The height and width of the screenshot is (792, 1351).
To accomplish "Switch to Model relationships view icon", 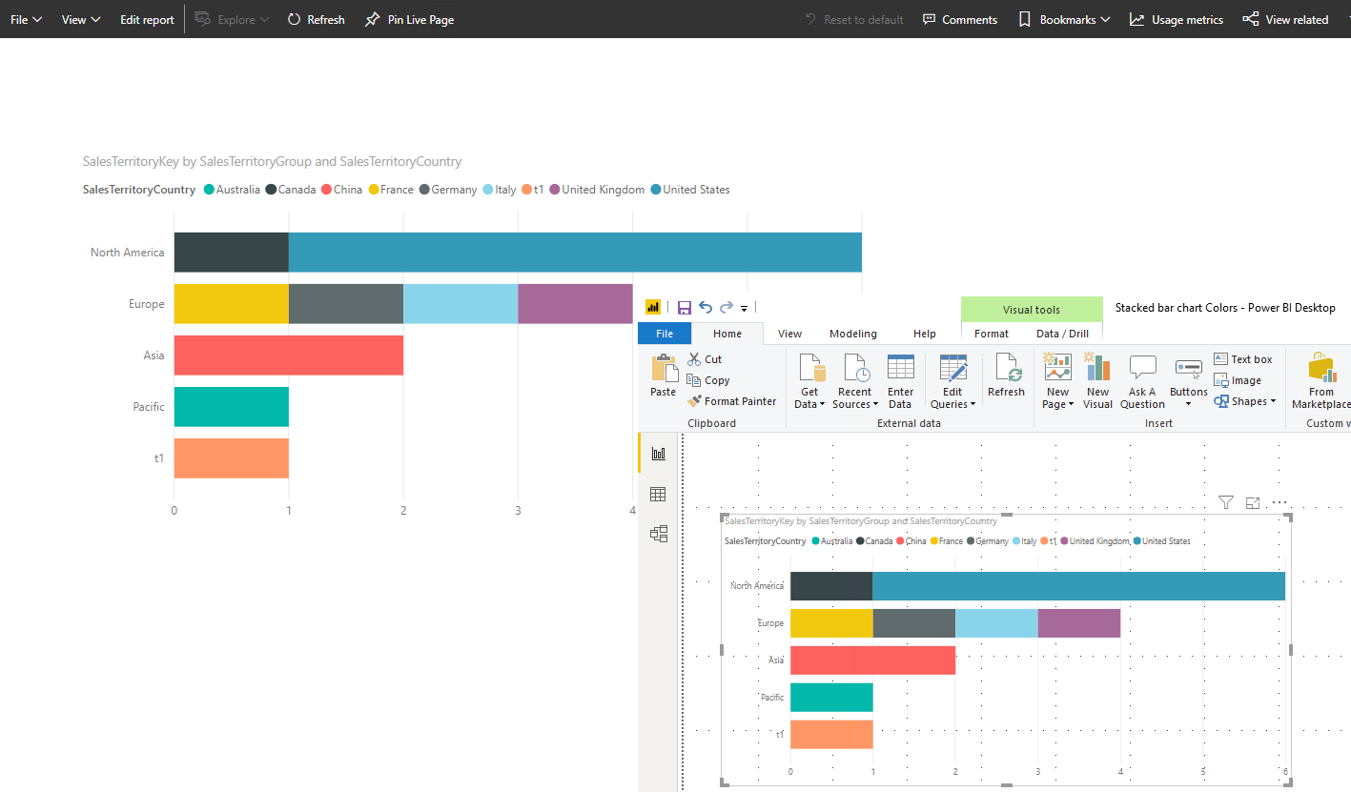I will tap(659, 534).
